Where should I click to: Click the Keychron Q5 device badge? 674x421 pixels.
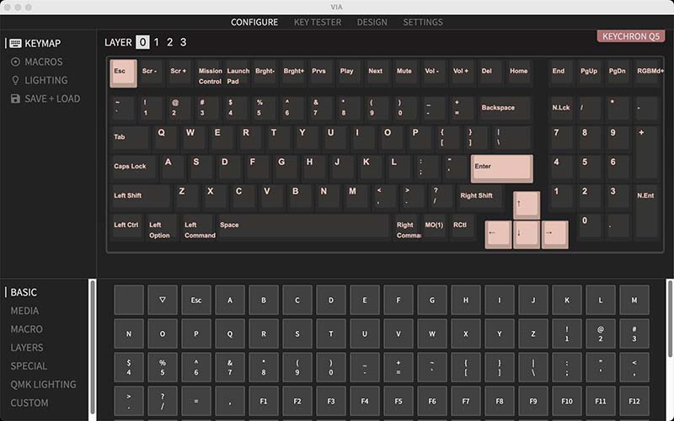coord(630,36)
